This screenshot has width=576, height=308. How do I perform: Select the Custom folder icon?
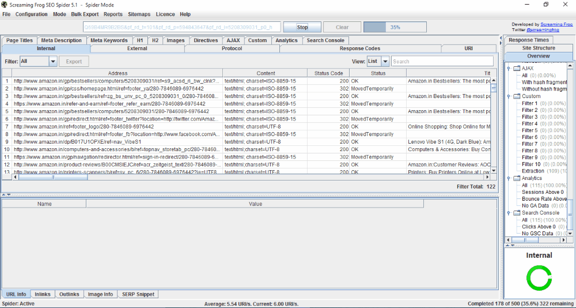click(x=517, y=96)
